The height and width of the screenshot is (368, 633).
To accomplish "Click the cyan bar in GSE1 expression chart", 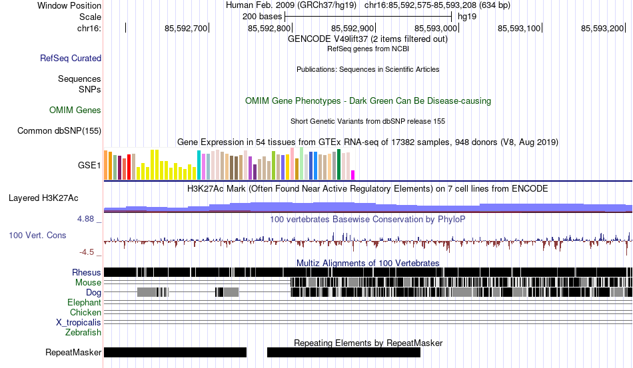I will coord(199,165).
